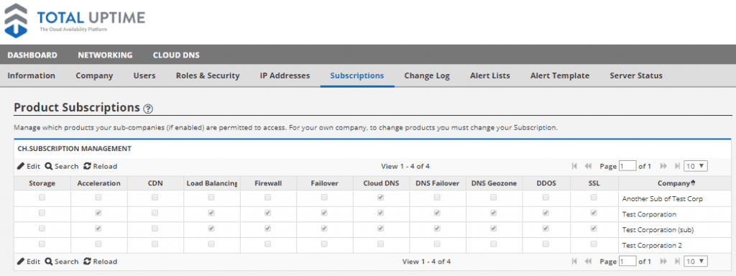Go to previous page in bottom pager
The height and width of the screenshot is (276, 736).
[588, 262]
